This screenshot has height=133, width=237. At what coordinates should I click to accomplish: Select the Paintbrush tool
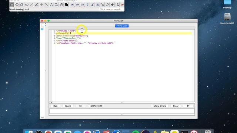[x=92, y=5]
